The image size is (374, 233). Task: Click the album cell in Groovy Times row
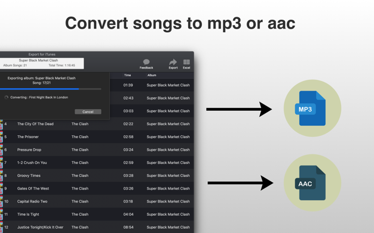click(168, 176)
